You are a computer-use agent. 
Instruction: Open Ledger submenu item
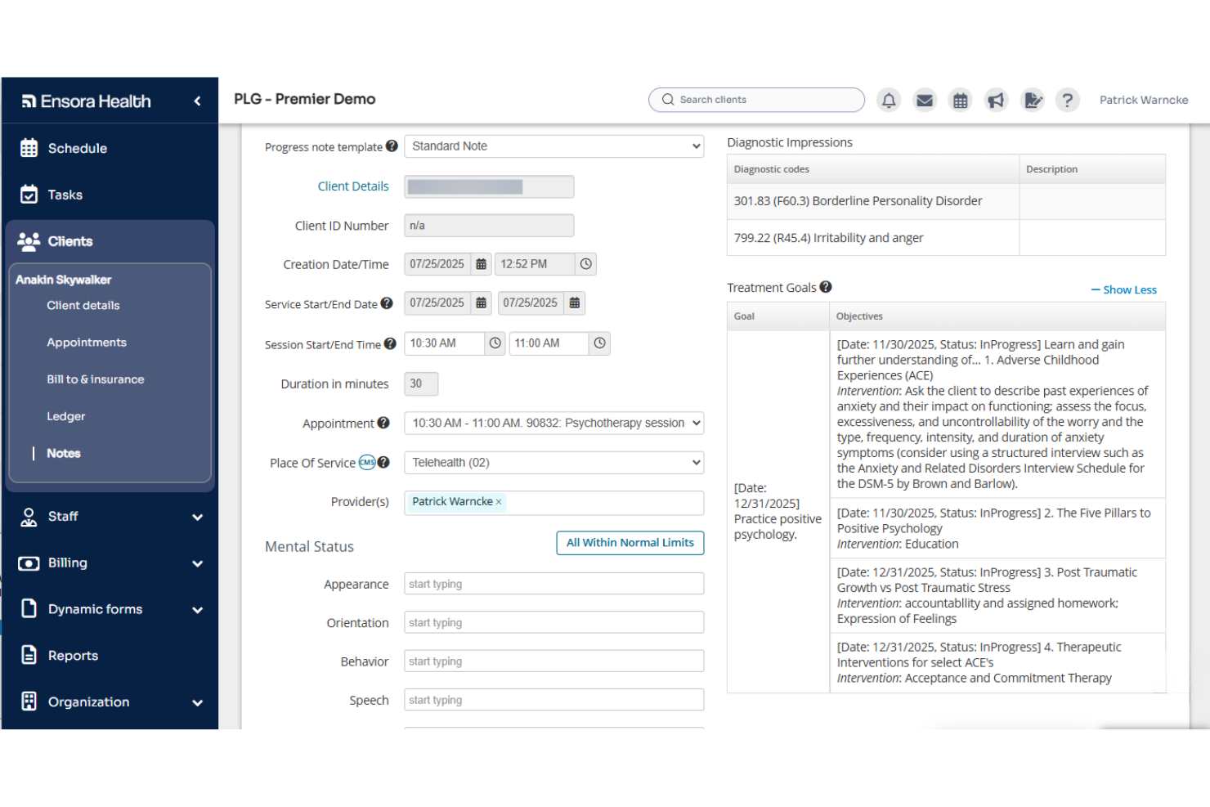66,416
